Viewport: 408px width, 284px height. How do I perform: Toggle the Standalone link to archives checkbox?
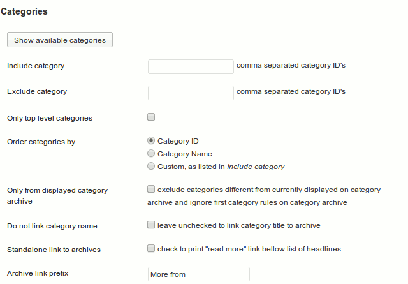[x=151, y=248]
